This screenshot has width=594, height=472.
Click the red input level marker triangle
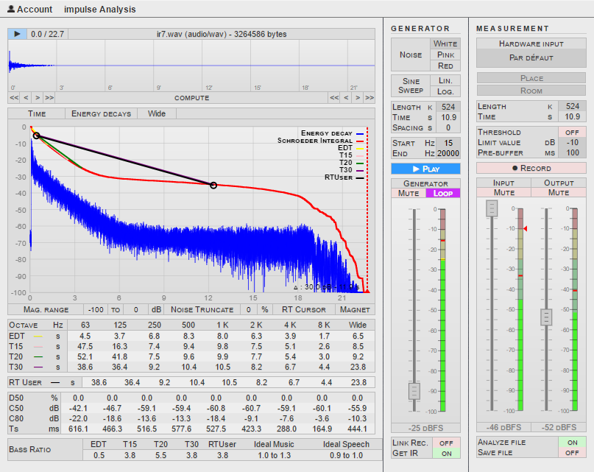point(525,229)
